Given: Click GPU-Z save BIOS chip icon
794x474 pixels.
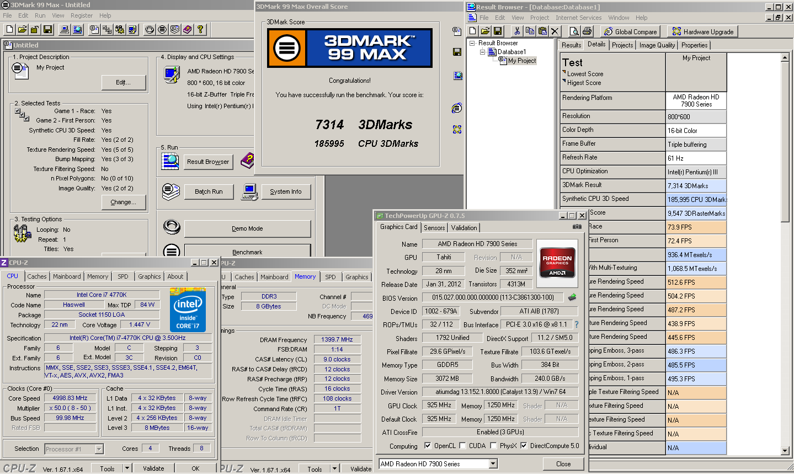Looking at the screenshot, I should click(x=572, y=297).
